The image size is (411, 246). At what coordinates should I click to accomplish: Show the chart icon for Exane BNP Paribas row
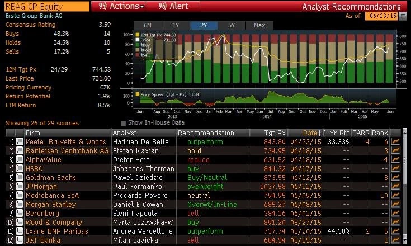pos(395,231)
